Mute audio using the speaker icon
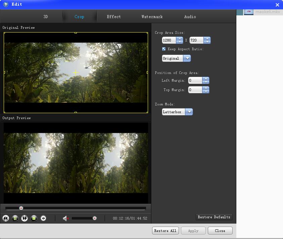 (64, 218)
